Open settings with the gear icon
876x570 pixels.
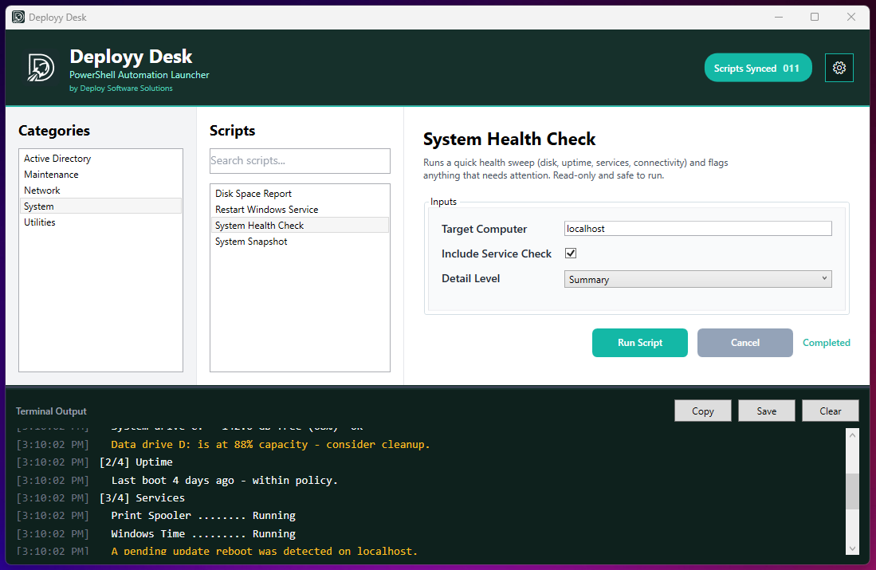tap(839, 68)
